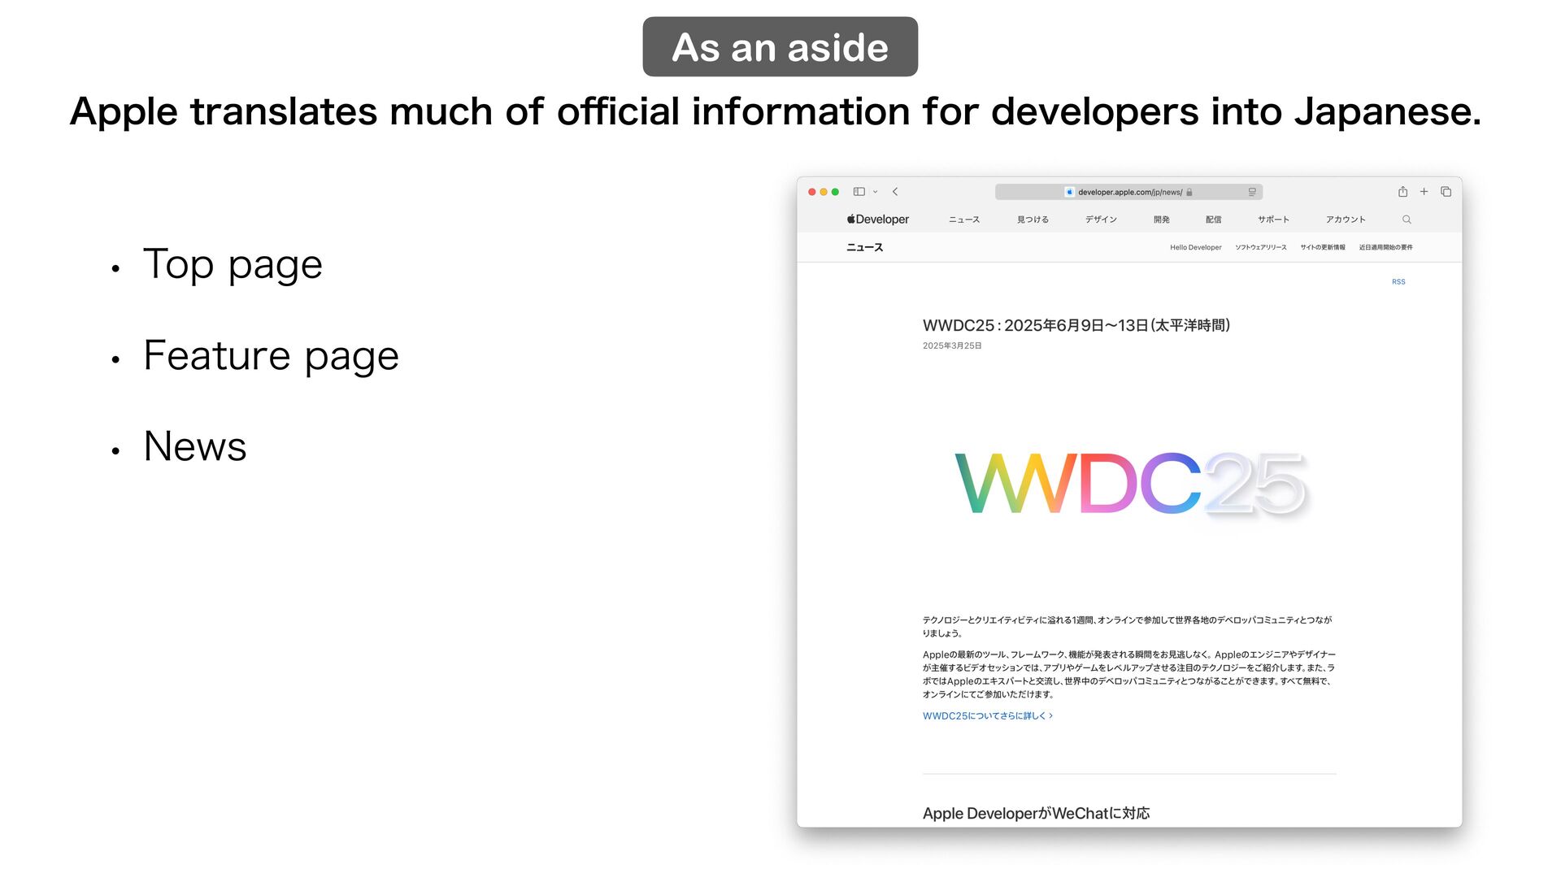Click the green fullscreen window button
Viewport: 1561px width, 878px height.
pyautogui.click(x=835, y=192)
